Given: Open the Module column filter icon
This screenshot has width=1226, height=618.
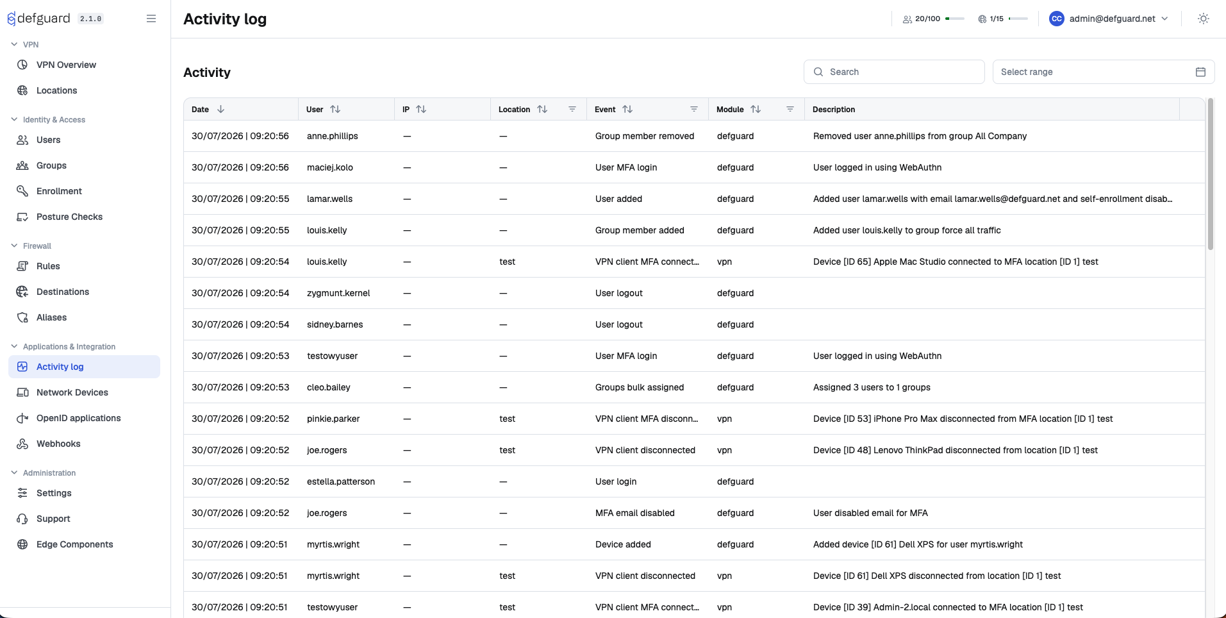Looking at the screenshot, I should tap(790, 109).
